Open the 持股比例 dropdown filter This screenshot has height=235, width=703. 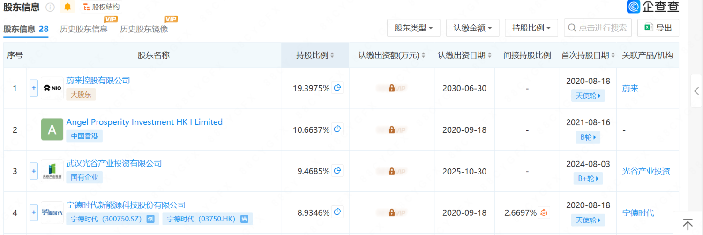click(x=531, y=28)
